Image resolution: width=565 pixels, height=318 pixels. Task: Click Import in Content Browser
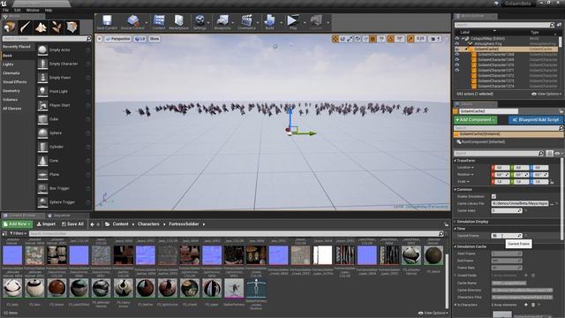click(x=46, y=224)
